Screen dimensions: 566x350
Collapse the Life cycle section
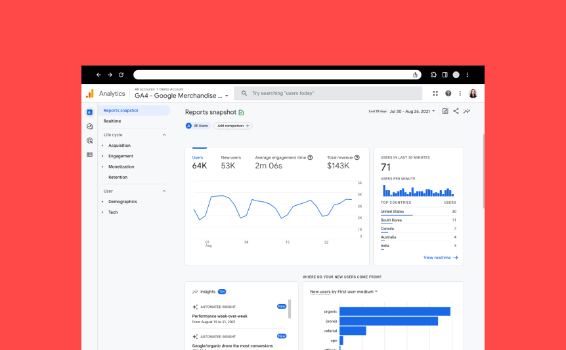coord(164,135)
